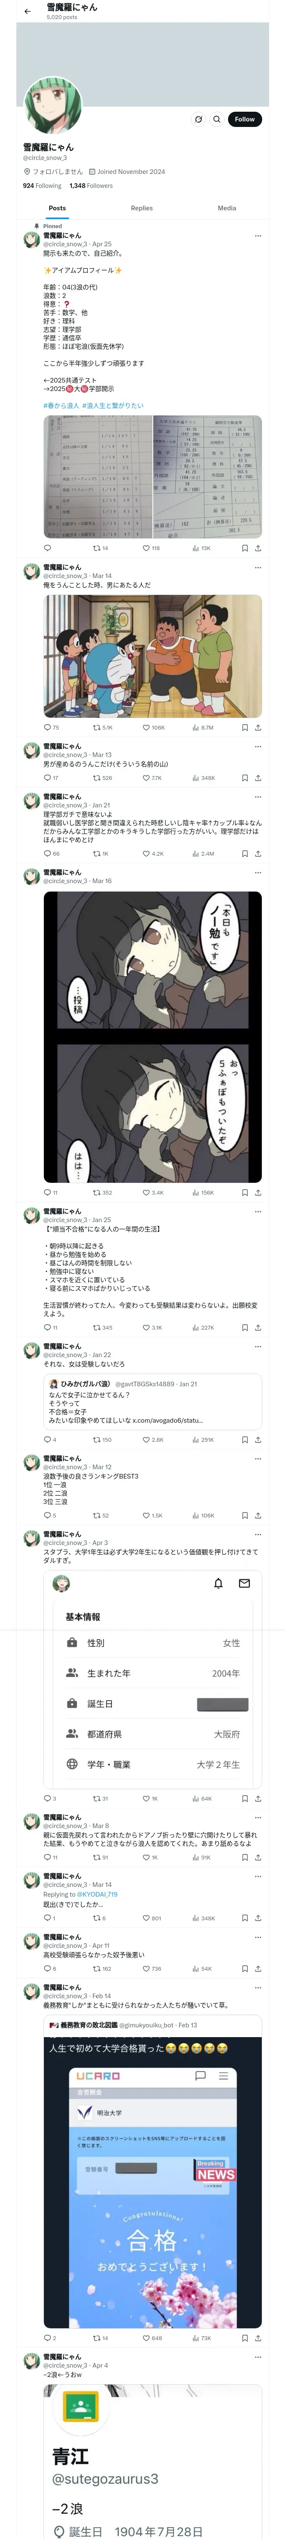Switch to the Replies tab
The image size is (285, 2539).
(x=141, y=208)
